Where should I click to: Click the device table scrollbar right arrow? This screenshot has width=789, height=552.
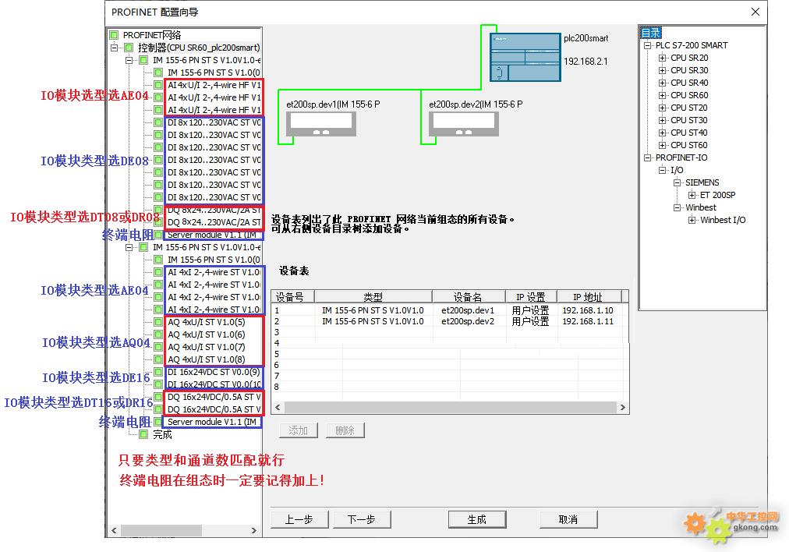pos(623,407)
